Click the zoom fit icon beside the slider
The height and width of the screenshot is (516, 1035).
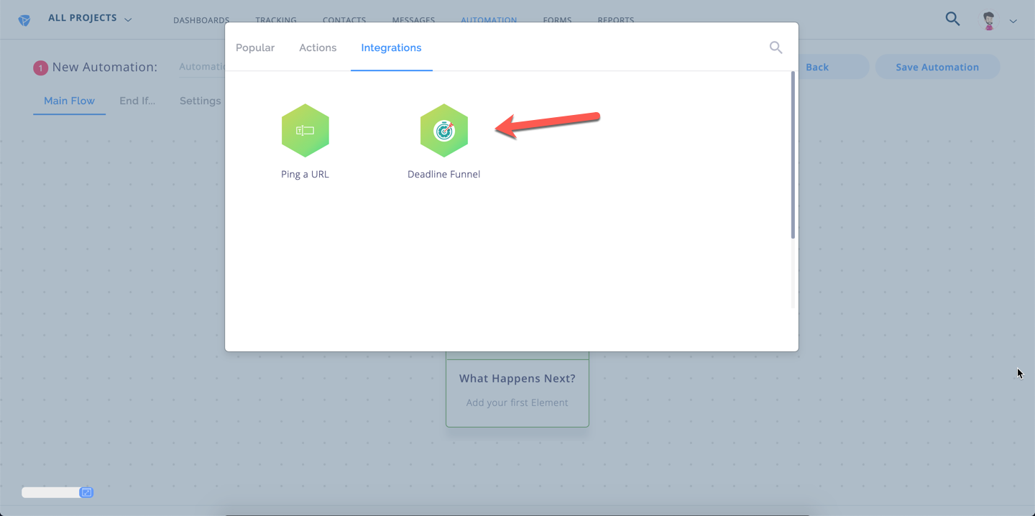click(x=86, y=492)
